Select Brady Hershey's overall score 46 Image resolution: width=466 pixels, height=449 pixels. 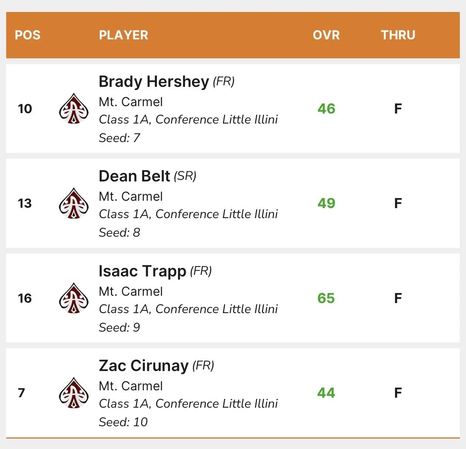[327, 109]
